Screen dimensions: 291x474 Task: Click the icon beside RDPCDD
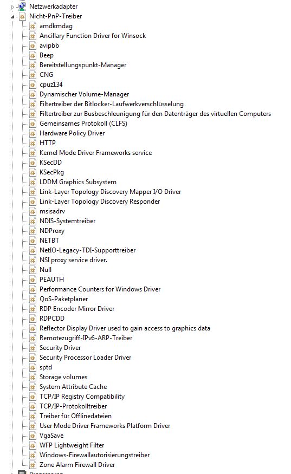[x=33, y=319]
